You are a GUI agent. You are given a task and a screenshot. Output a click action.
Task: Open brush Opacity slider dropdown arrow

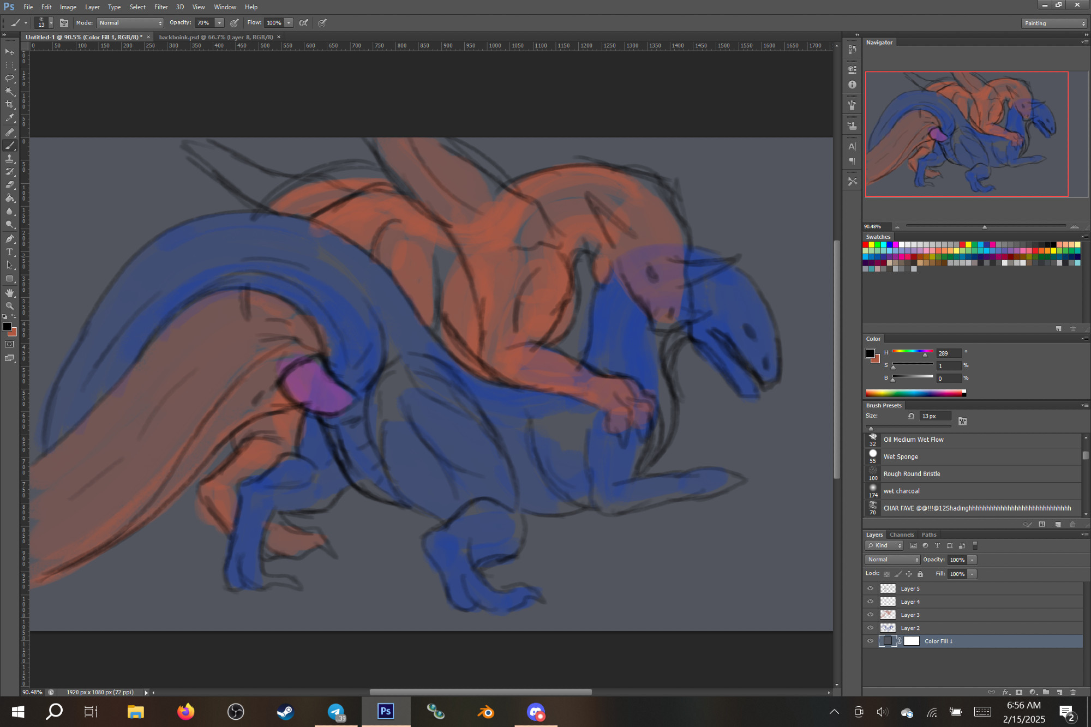tap(219, 23)
